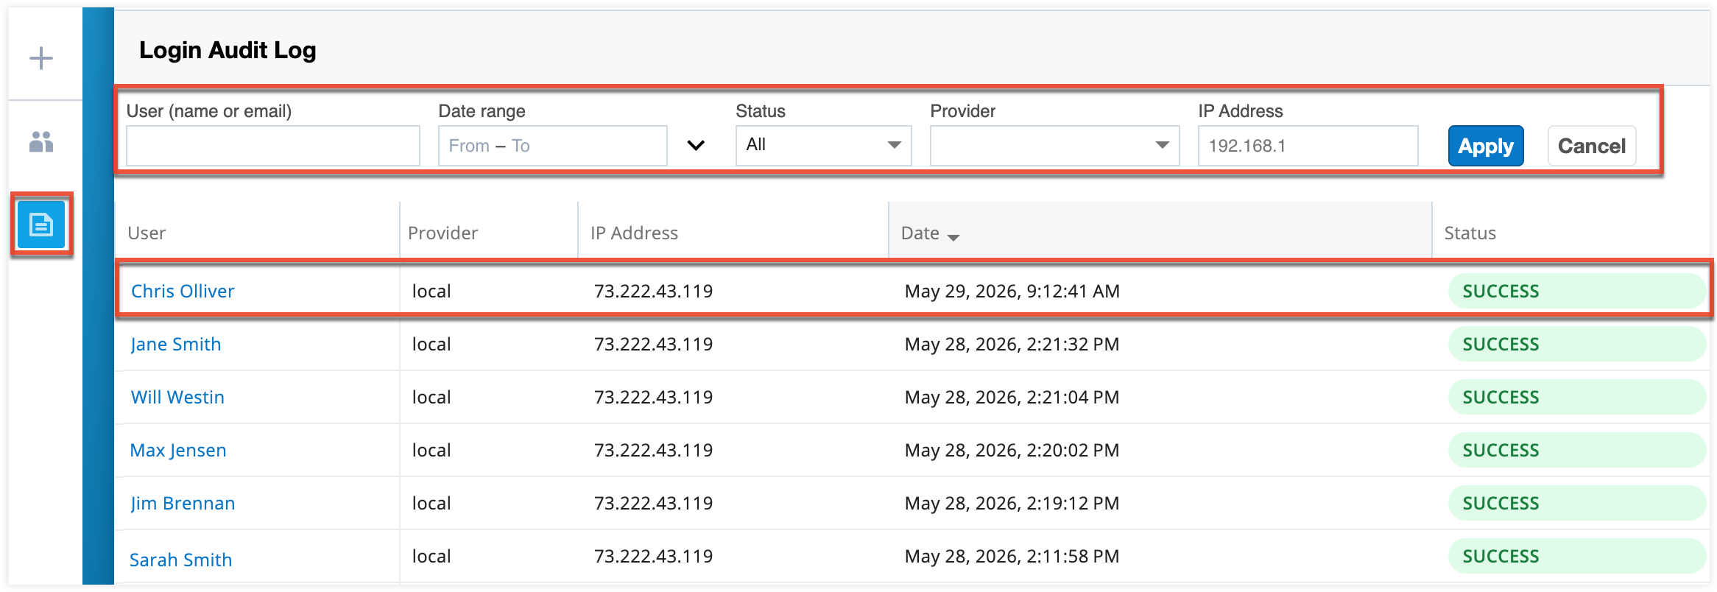Open Will Westin user link
This screenshot has height=592, width=1717.
(177, 397)
